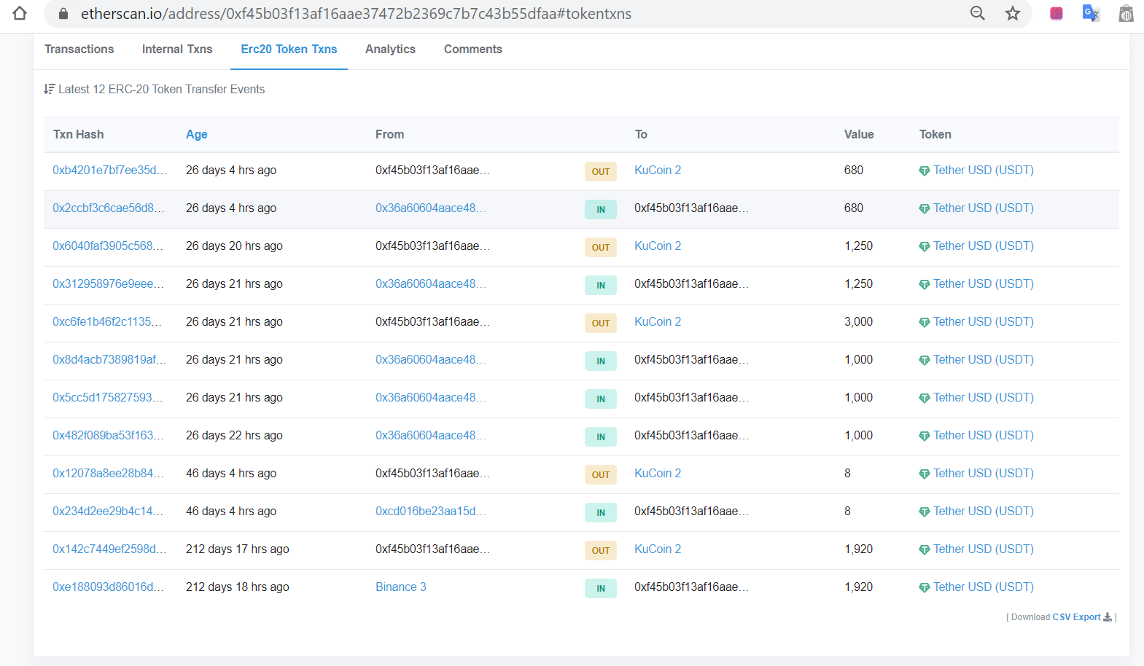
Task: Switch to the Internal Txns tab
Action: (177, 49)
